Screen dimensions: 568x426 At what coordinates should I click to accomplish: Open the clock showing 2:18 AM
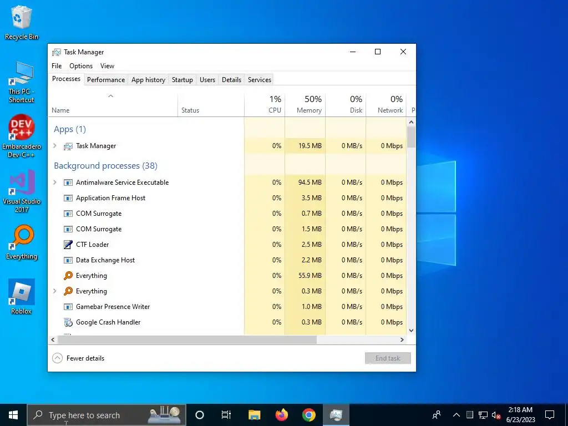[x=520, y=415]
